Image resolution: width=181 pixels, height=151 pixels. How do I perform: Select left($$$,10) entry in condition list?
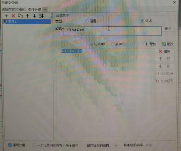pos(71,51)
